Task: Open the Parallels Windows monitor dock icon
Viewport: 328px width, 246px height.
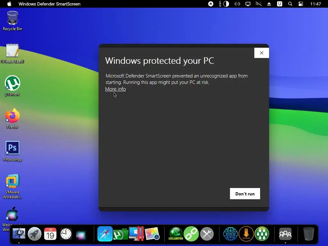Action: (x=136, y=234)
